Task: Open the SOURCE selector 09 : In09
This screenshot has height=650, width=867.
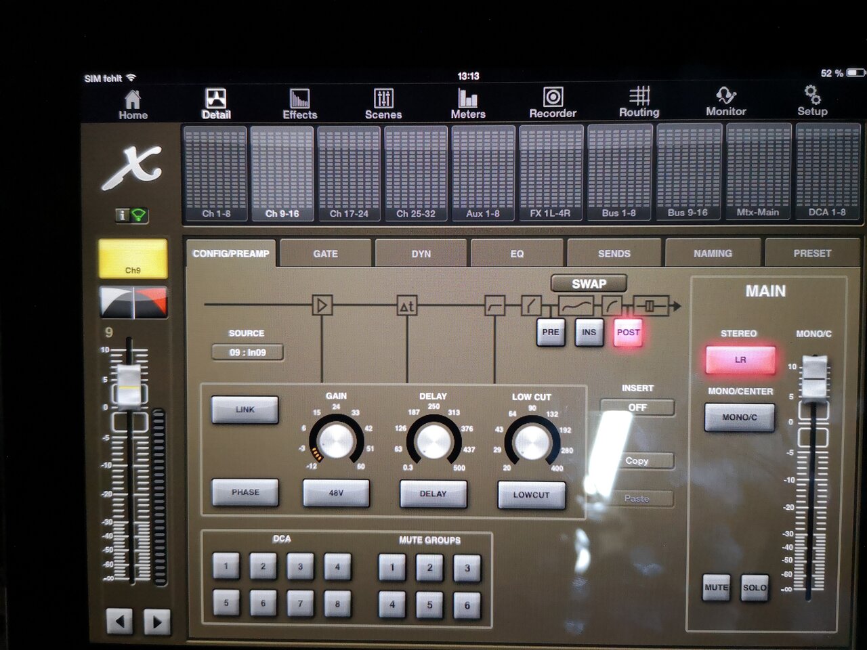Action: pos(247,352)
